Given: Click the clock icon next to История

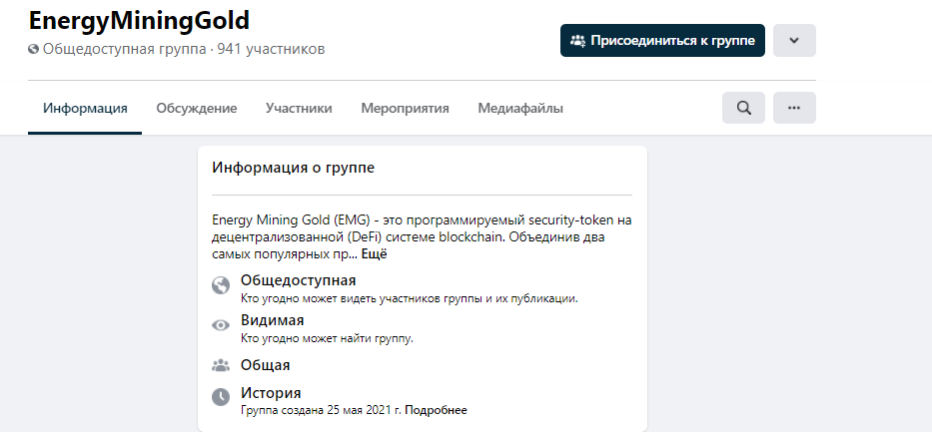Looking at the screenshot, I should [x=221, y=397].
